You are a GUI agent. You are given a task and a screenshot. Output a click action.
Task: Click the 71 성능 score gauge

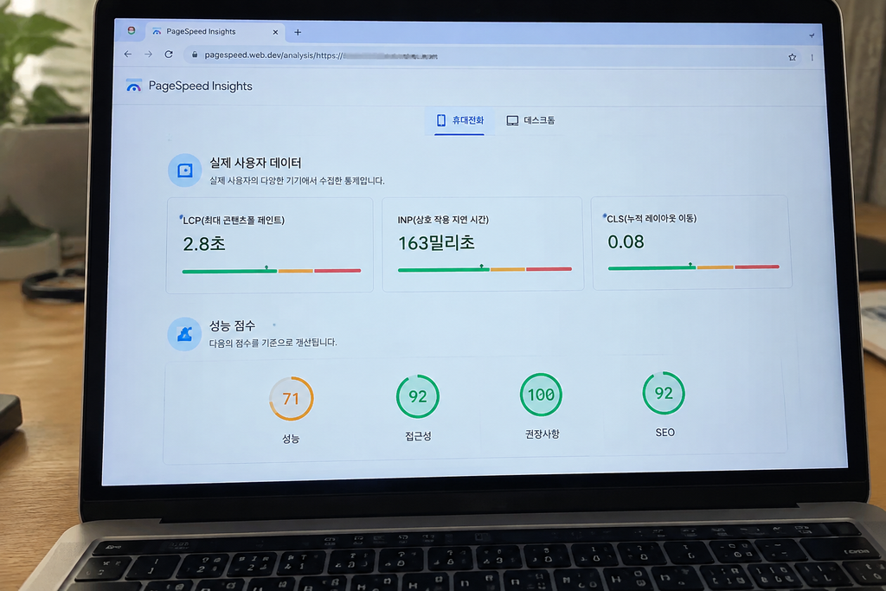tap(291, 398)
